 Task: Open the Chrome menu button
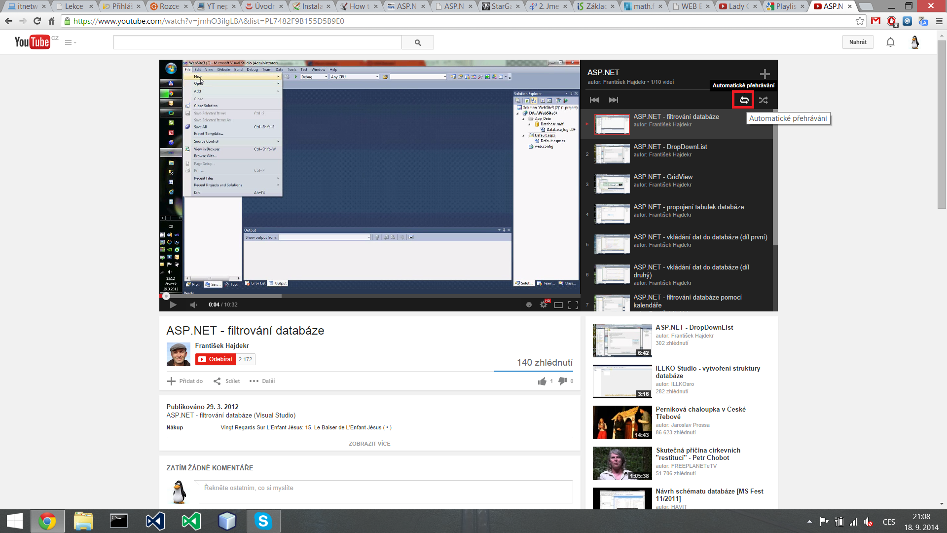(939, 21)
